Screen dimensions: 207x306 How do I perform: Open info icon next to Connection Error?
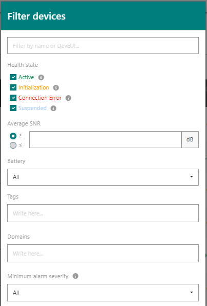click(x=68, y=98)
